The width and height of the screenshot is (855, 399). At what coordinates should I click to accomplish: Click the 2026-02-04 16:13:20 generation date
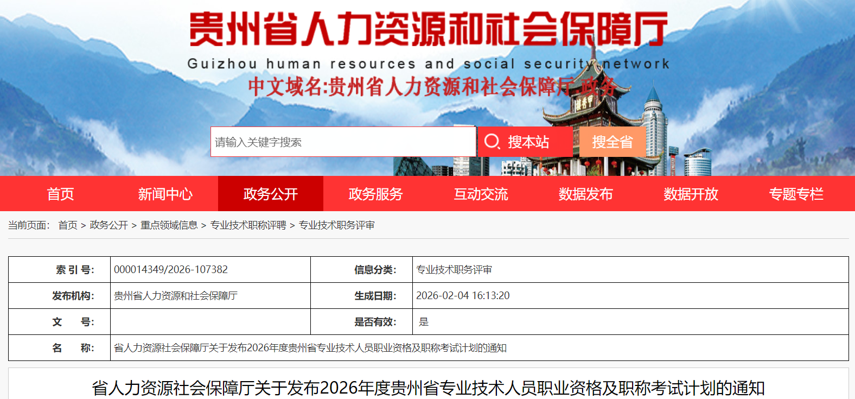tap(463, 296)
